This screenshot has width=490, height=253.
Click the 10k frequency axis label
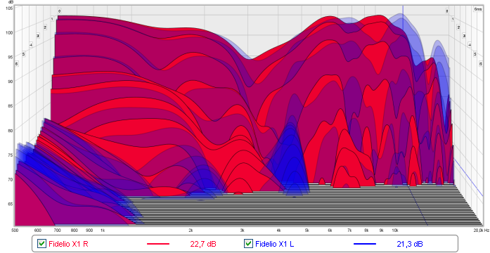pyautogui.click(x=395, y=231)
